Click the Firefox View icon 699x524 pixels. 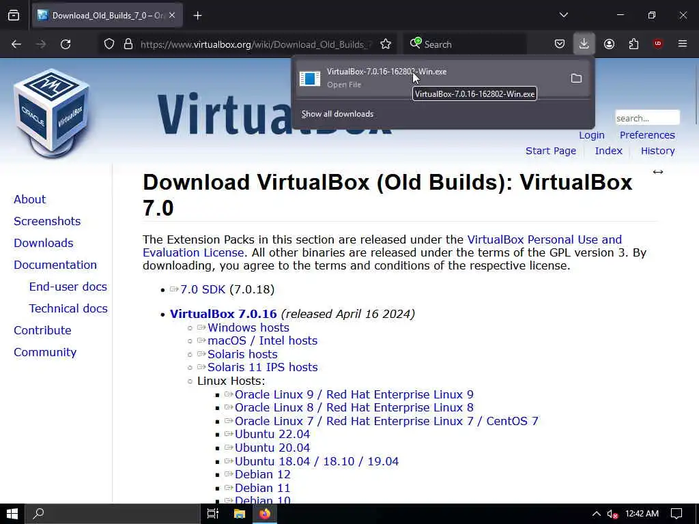tap(14, 16)
